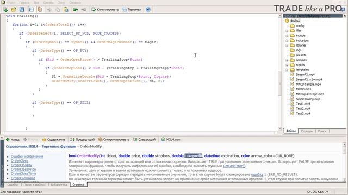
Task: Switch to the Поиск в файлах tab
Action: coord(34,185)
